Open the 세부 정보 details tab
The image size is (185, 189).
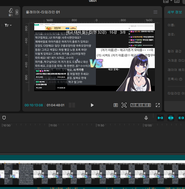pyautogui.click(x=175, y=12)
